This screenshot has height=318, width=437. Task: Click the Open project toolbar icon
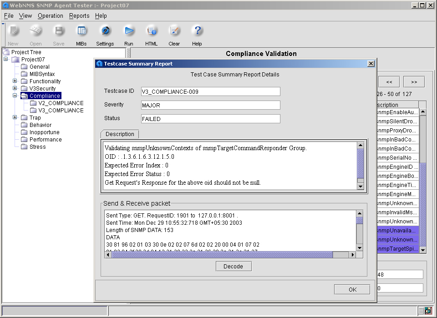(36, 30)
